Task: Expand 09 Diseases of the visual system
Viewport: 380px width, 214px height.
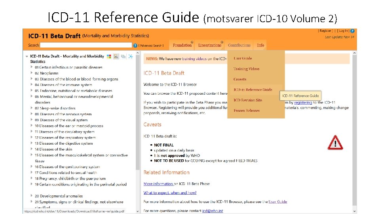Action: [x=32, y=119]
